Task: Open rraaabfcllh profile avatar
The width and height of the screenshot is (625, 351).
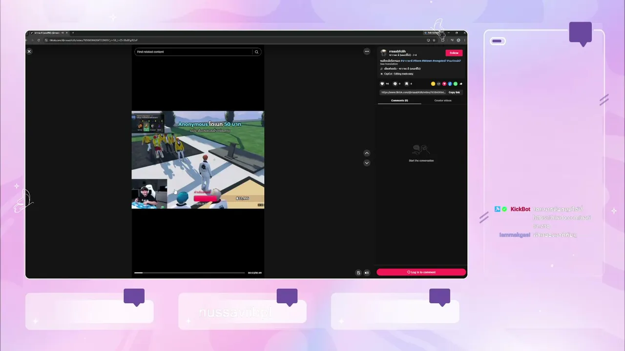Action: pos(383,53)
